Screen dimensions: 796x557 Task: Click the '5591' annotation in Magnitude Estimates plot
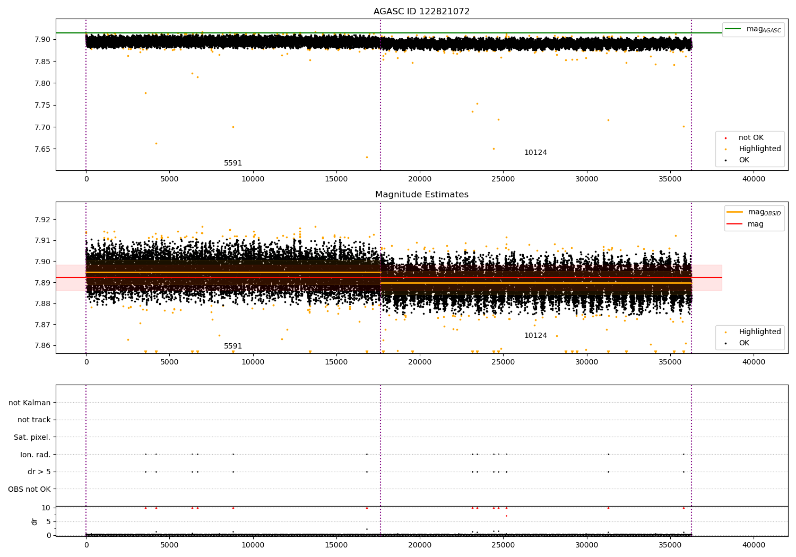click(x=233, y=346)
